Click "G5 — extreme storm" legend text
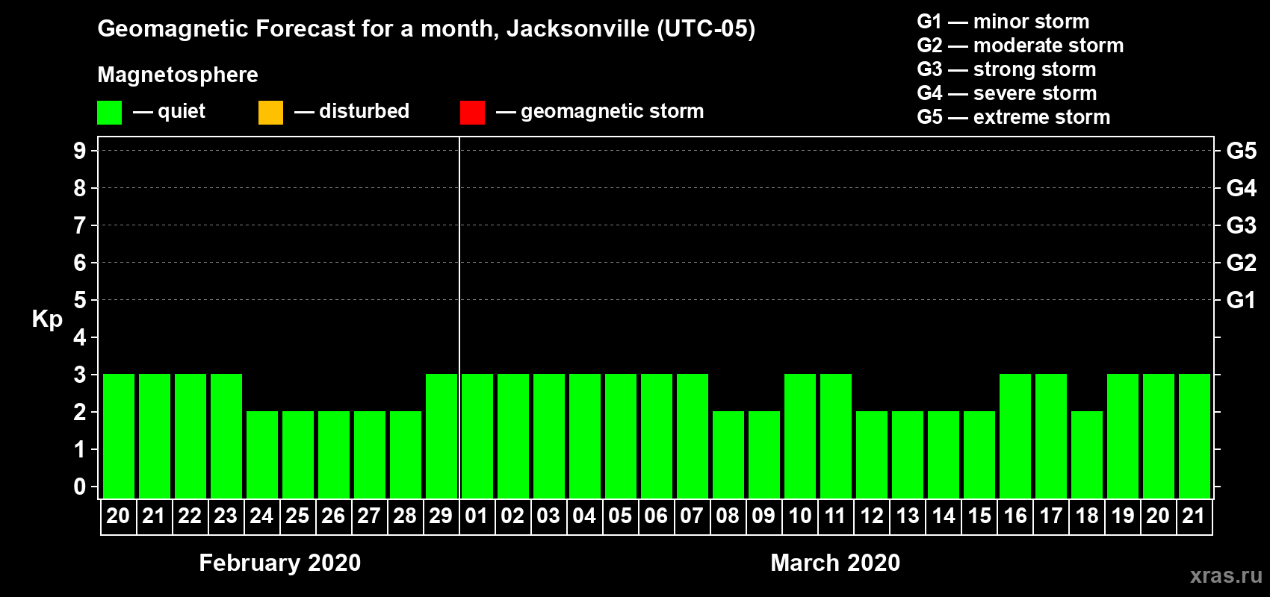The width and height of the screenshot is (1270, 597). pyautogui.click(x=1014, y=117)
